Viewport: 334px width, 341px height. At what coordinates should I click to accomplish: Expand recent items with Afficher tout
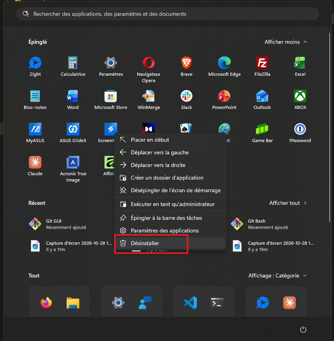pos(288,203)
